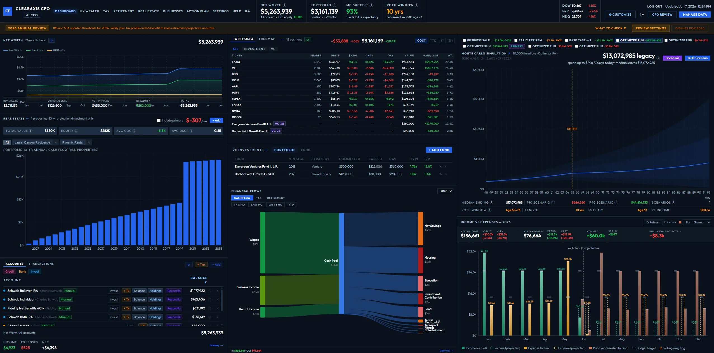Viewport: 714px width, 353px height.
Task: Click the + Add Fund button
Action: [439, 150]
